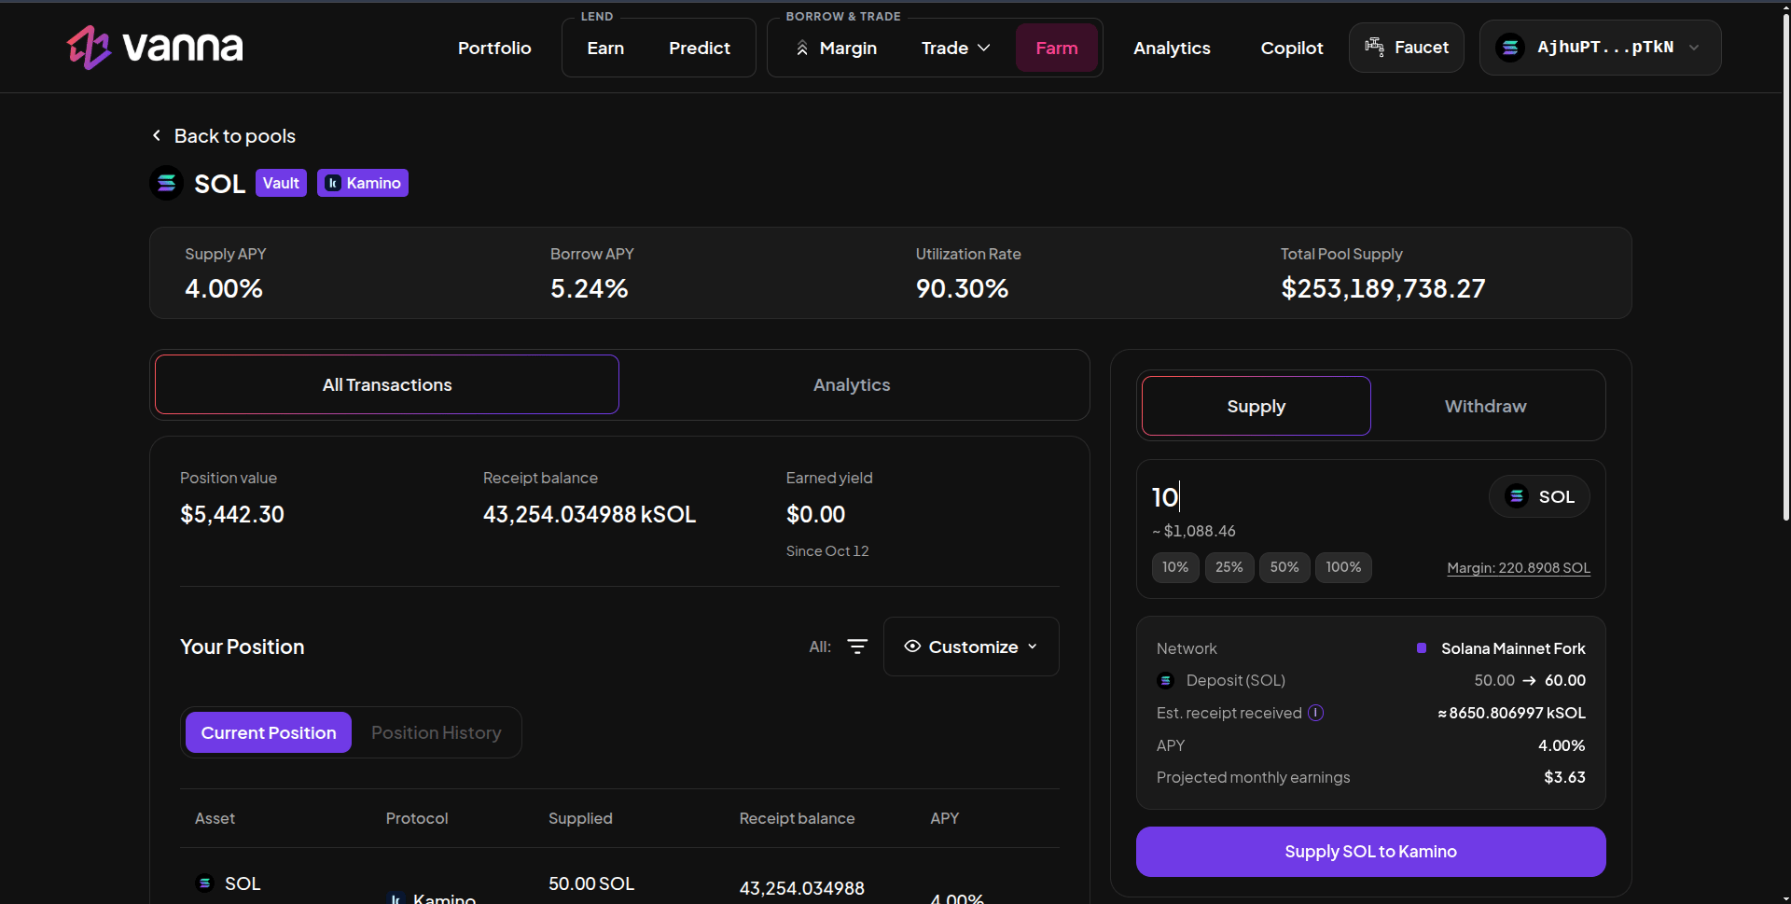The height and width of the screenshot is (904, 1791).
Task: Click the Your Position heading
Action: 243,647
